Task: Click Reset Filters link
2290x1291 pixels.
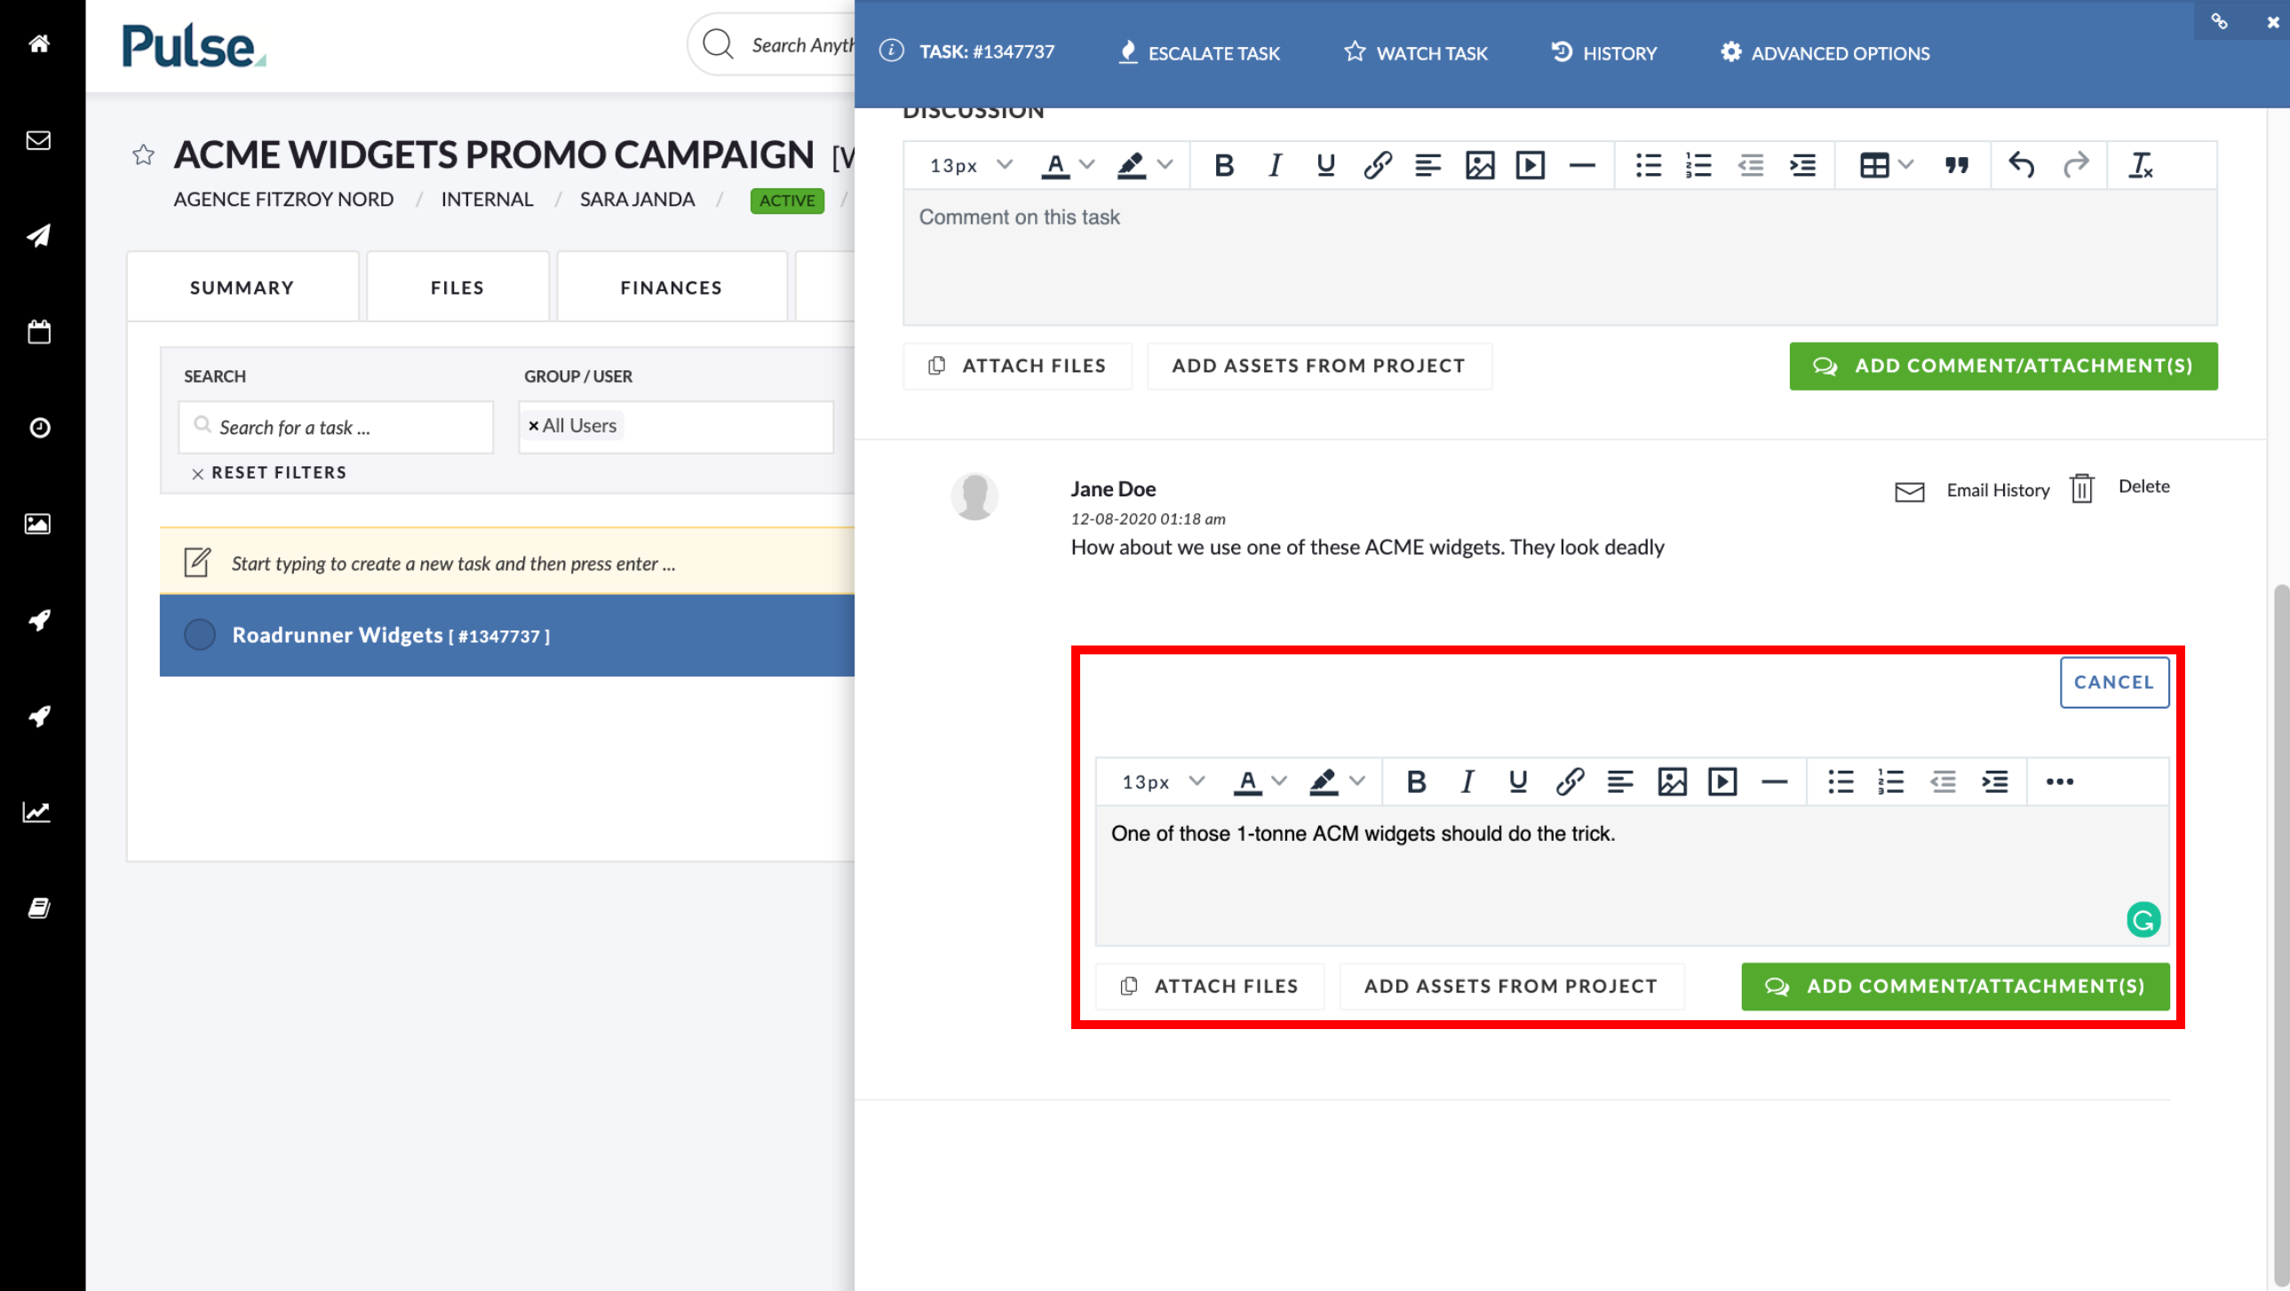Action: point(269,472)
